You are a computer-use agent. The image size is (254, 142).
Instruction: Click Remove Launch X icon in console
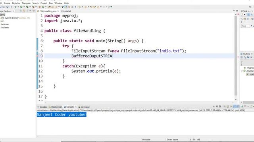click(x=217, y=106)
